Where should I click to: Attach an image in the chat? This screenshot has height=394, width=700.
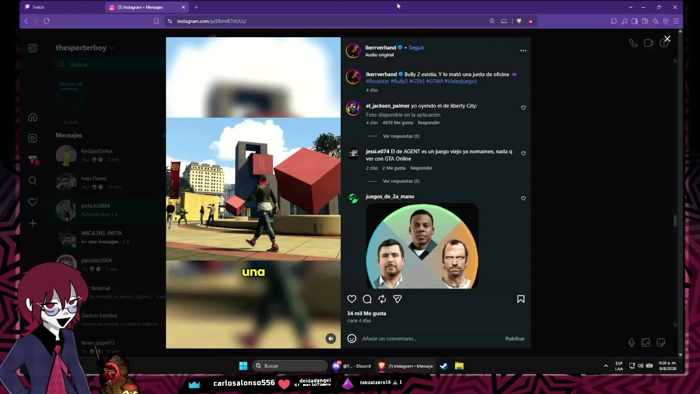coord(646,343)
